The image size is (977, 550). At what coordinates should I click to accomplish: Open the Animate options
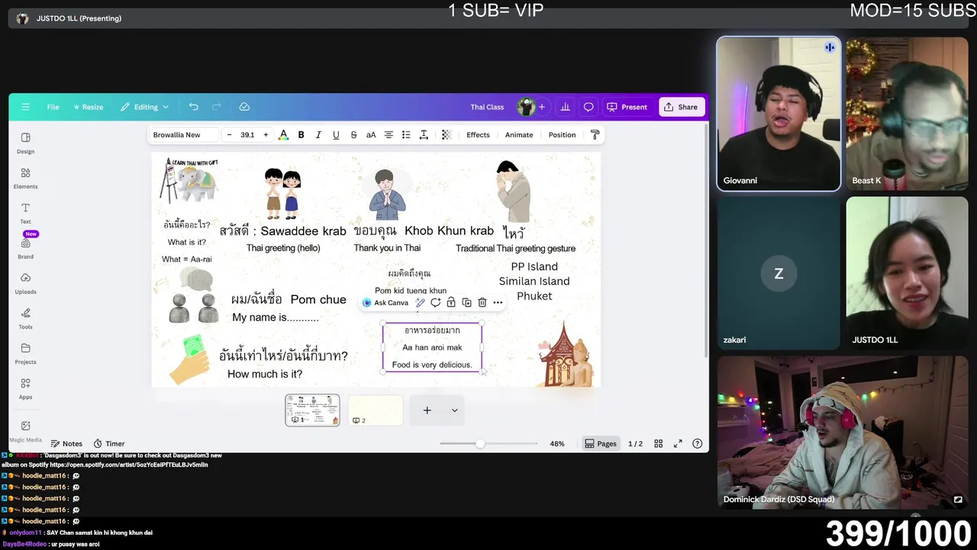(519, 134)
